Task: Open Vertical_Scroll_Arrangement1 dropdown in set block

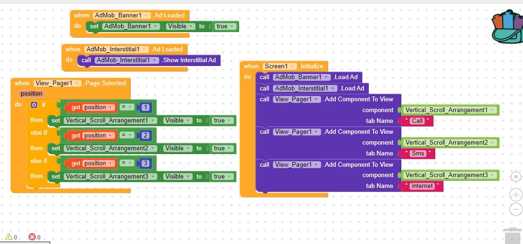Action: coord(110,120)
